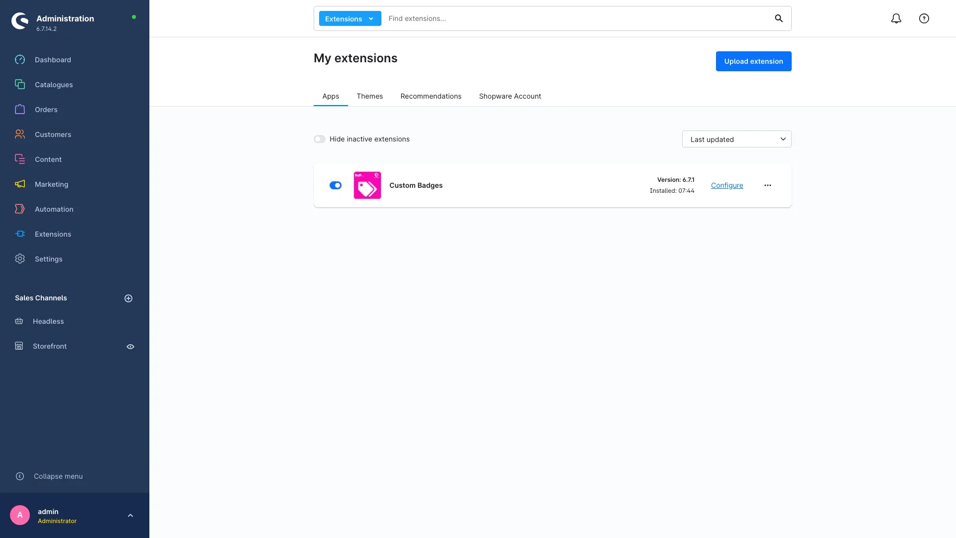Click the Catalogues sidebar icon
Image resolution: width=956 pixels, height=538 pixels.
click(20, 85)
